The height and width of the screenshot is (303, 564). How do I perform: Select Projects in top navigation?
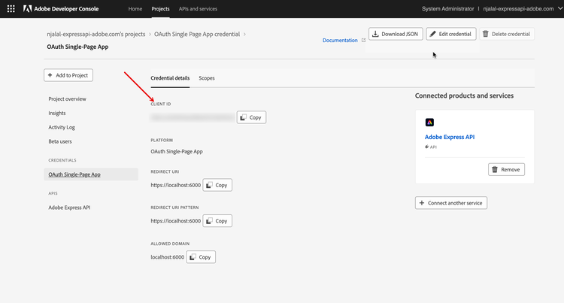pyautogui.click(x=160, y=8)
